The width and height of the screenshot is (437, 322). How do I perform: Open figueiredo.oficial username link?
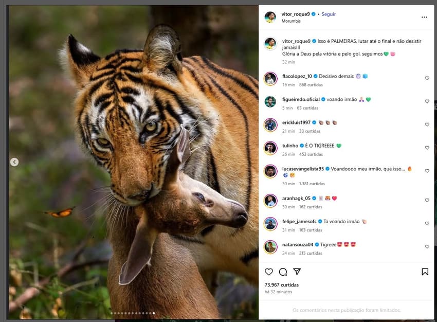(301, 99)
